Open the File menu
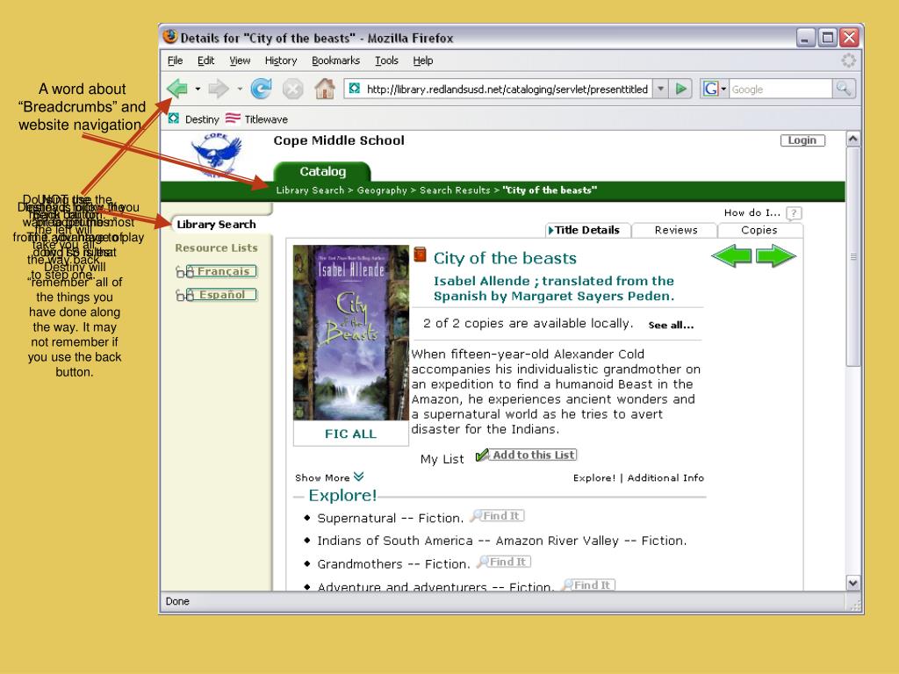 (175, 61)
